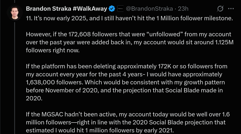
Task: Click the 172,608 followers number
Action: (79, 34)
